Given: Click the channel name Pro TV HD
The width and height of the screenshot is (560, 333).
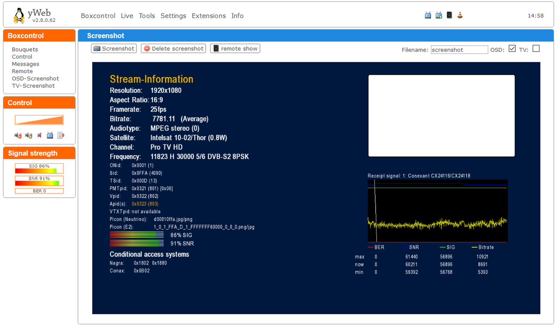Looking at the screenshot, I should 167,147.
